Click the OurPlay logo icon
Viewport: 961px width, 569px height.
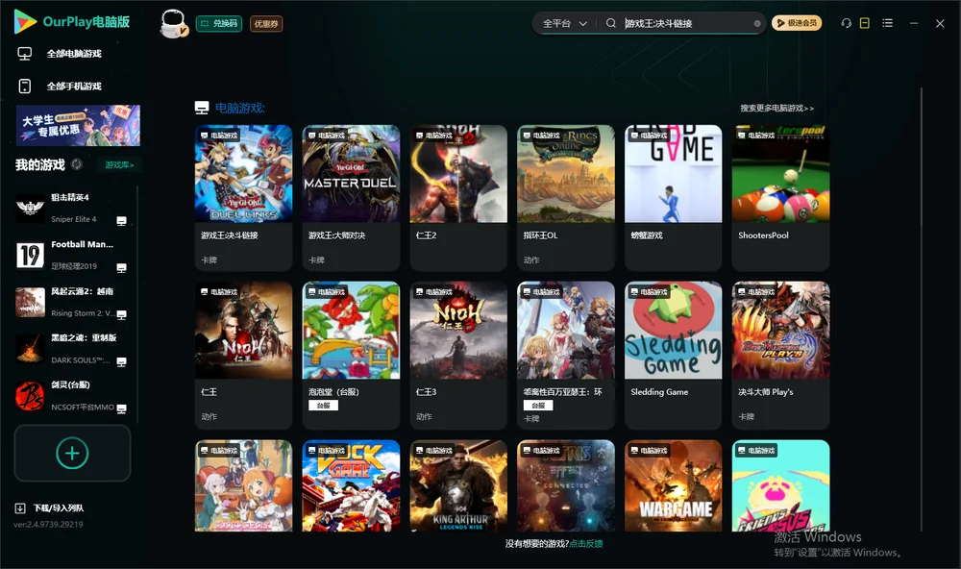coord(25,21)
